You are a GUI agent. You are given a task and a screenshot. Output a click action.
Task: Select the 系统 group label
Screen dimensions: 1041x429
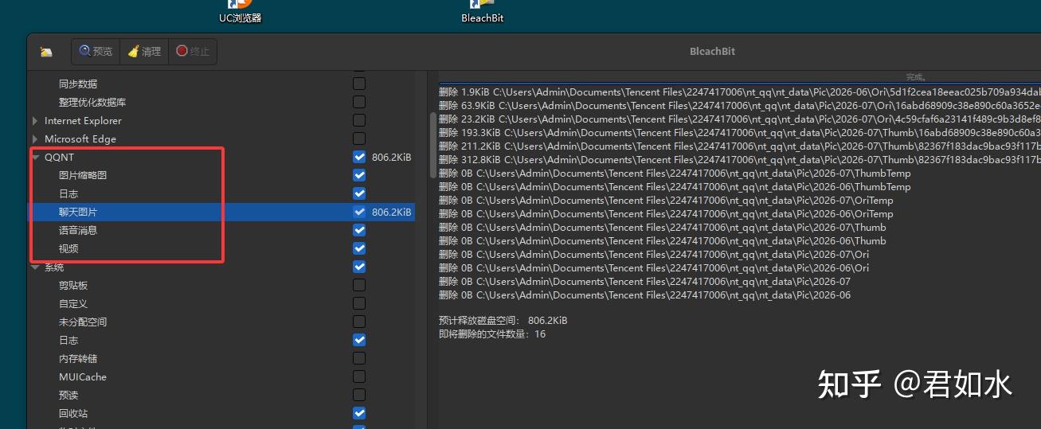coord(54,267)
